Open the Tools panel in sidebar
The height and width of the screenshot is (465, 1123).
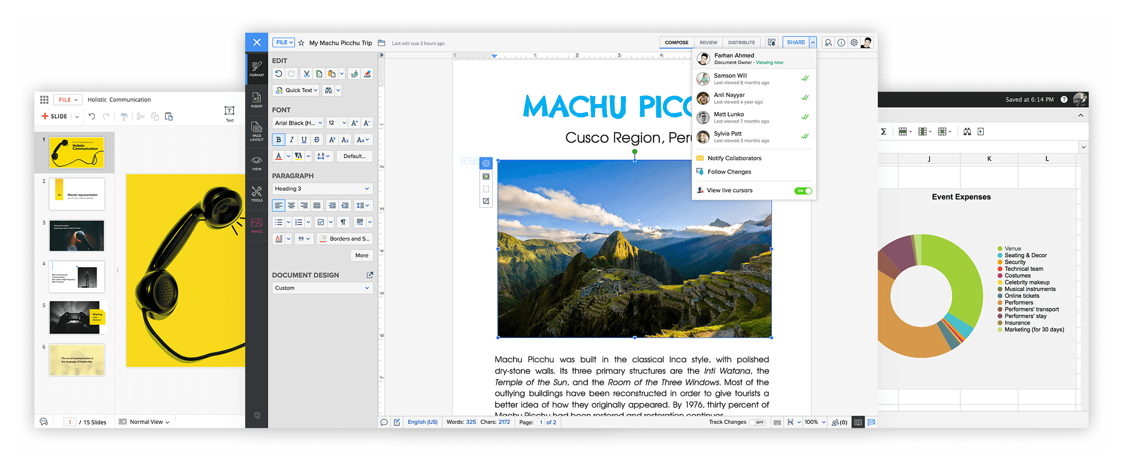(257, 194)
